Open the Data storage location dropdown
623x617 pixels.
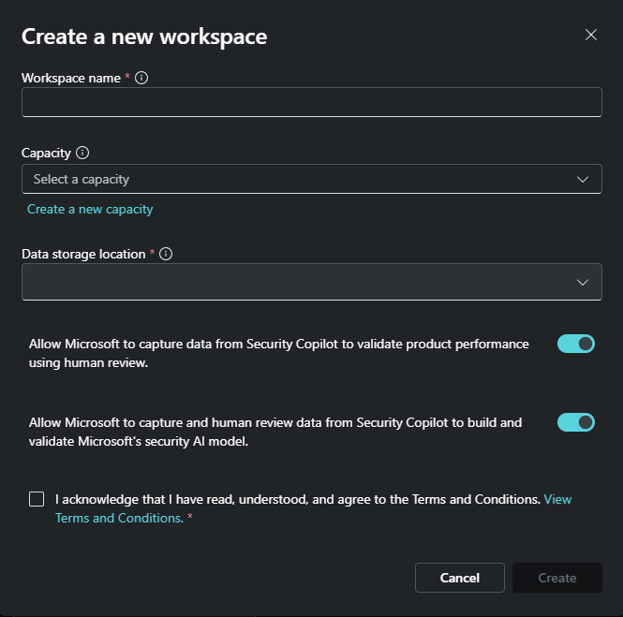(x=311, y=282)
